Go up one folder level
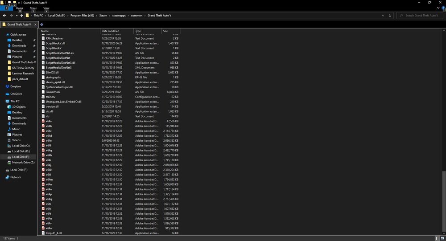The image size is (446, 241). 21,16
